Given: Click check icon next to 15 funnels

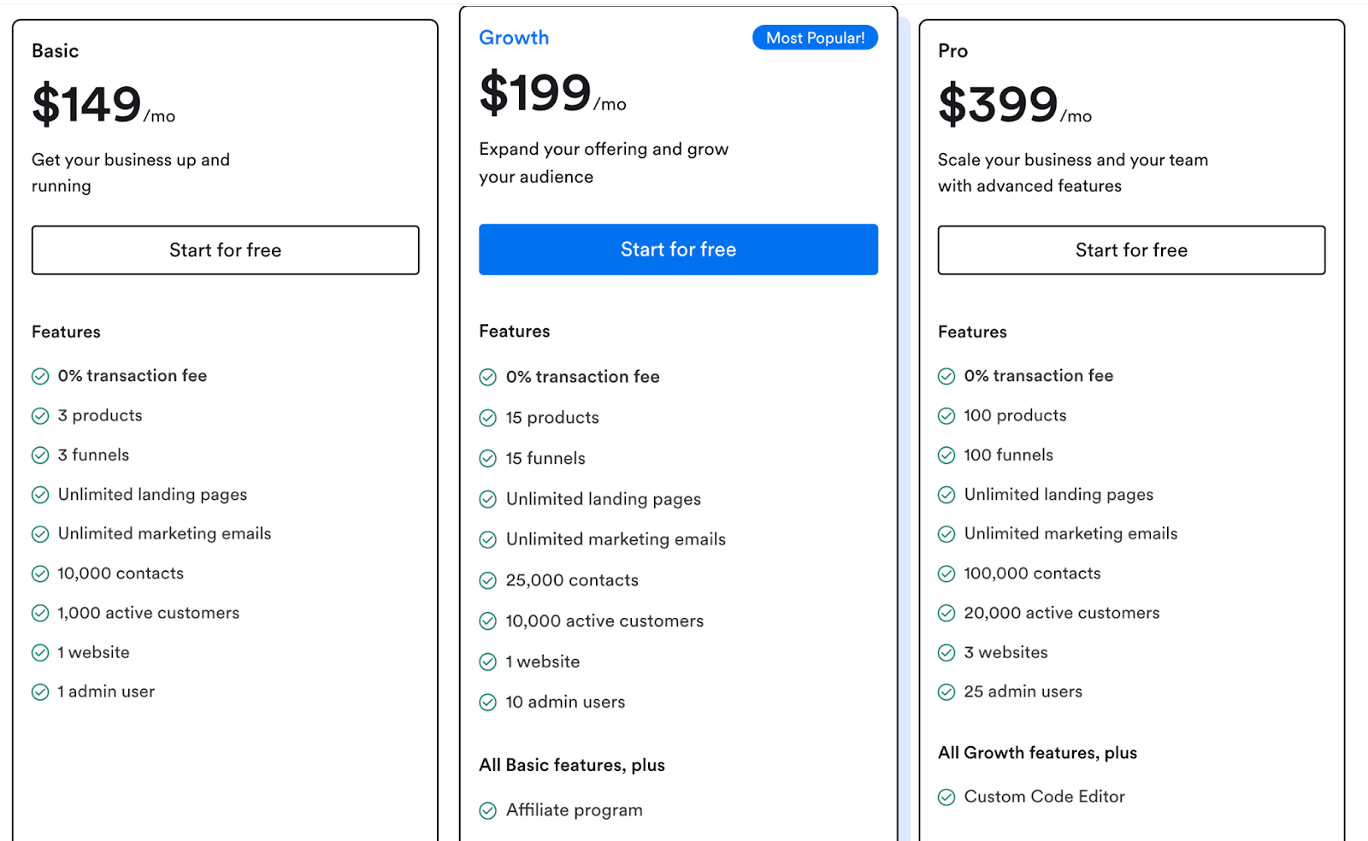Looking at the screenshot, I should click(487, 459).
